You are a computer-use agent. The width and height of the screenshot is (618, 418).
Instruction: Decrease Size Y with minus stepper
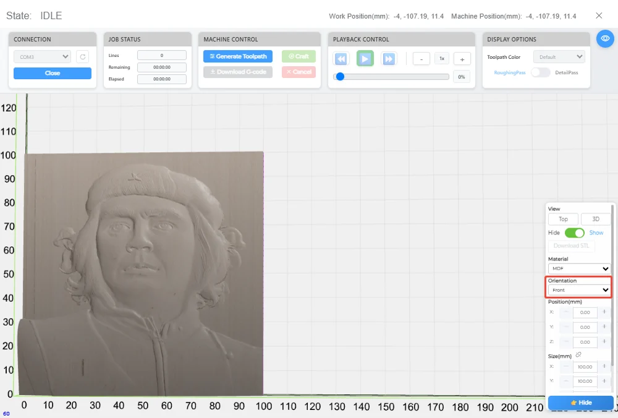coord(566,381)
